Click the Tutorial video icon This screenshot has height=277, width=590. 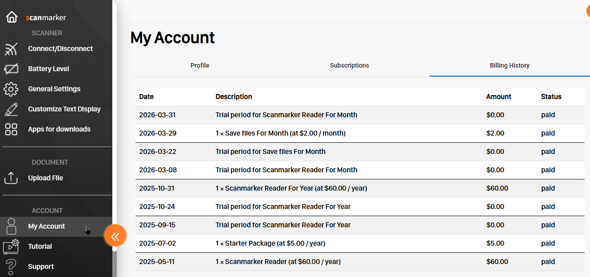[x=11, y=247]
